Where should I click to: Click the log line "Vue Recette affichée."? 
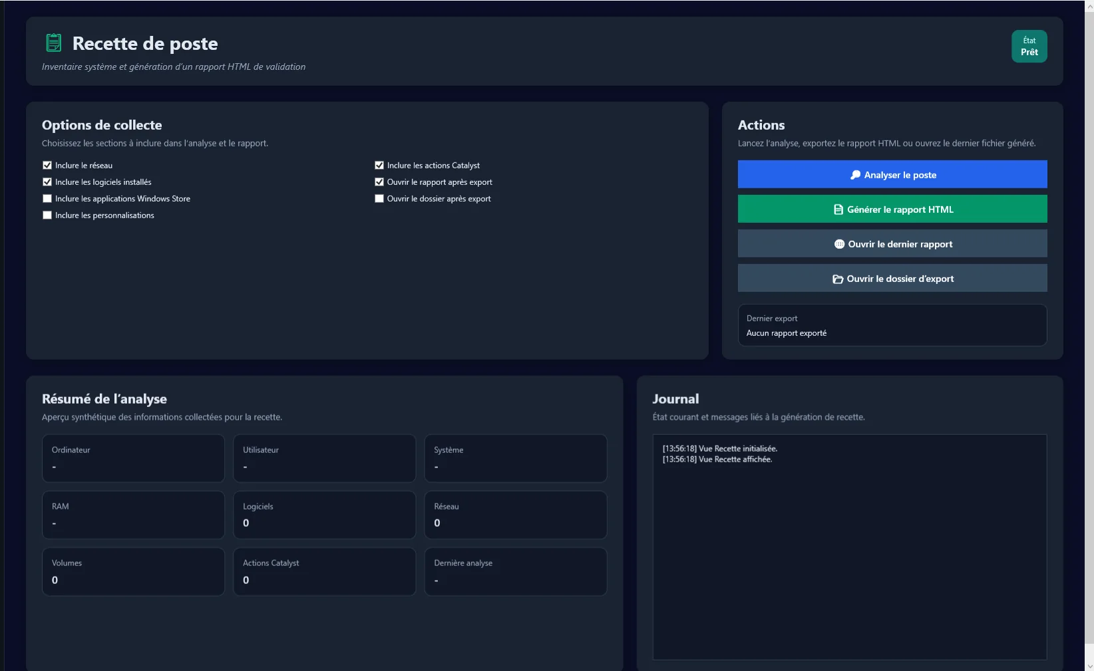coord(717,460)
